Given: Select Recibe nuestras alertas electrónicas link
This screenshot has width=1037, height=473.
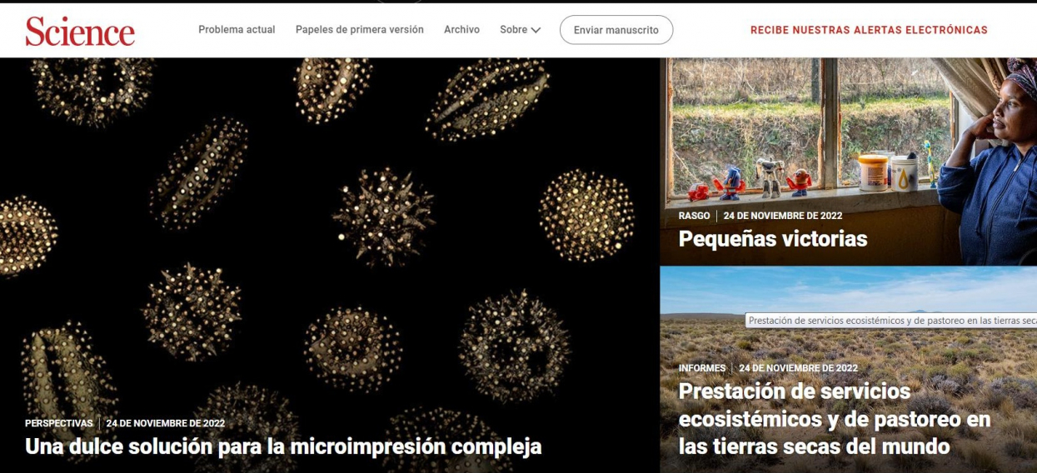Looking at the screenshot, I should tap(869, 30).
